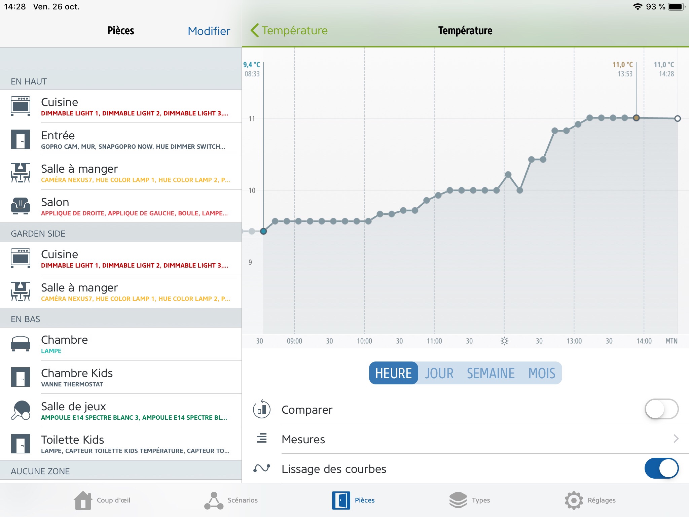Check the Wi-Fi status icon

click(638, 7)
